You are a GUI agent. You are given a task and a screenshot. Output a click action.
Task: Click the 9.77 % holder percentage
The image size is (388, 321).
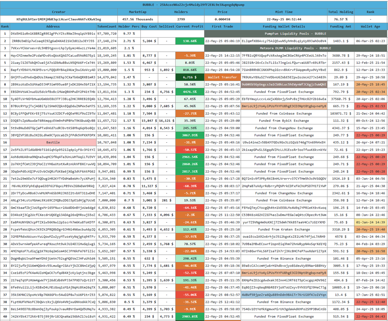point(129,34)
